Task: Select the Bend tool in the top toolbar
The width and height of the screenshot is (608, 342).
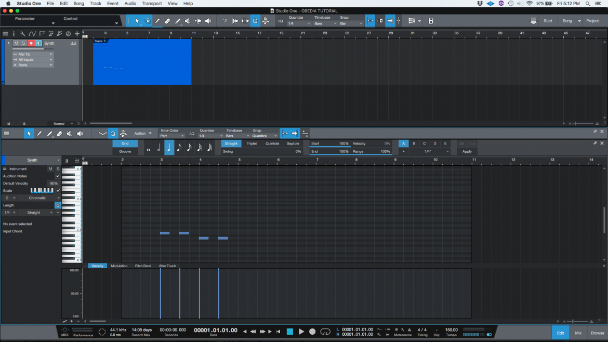Action: pos(198,21)
